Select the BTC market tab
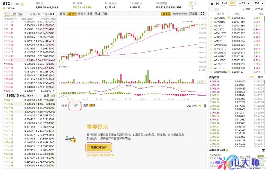The image size is (266, 170). pos(232,3)
